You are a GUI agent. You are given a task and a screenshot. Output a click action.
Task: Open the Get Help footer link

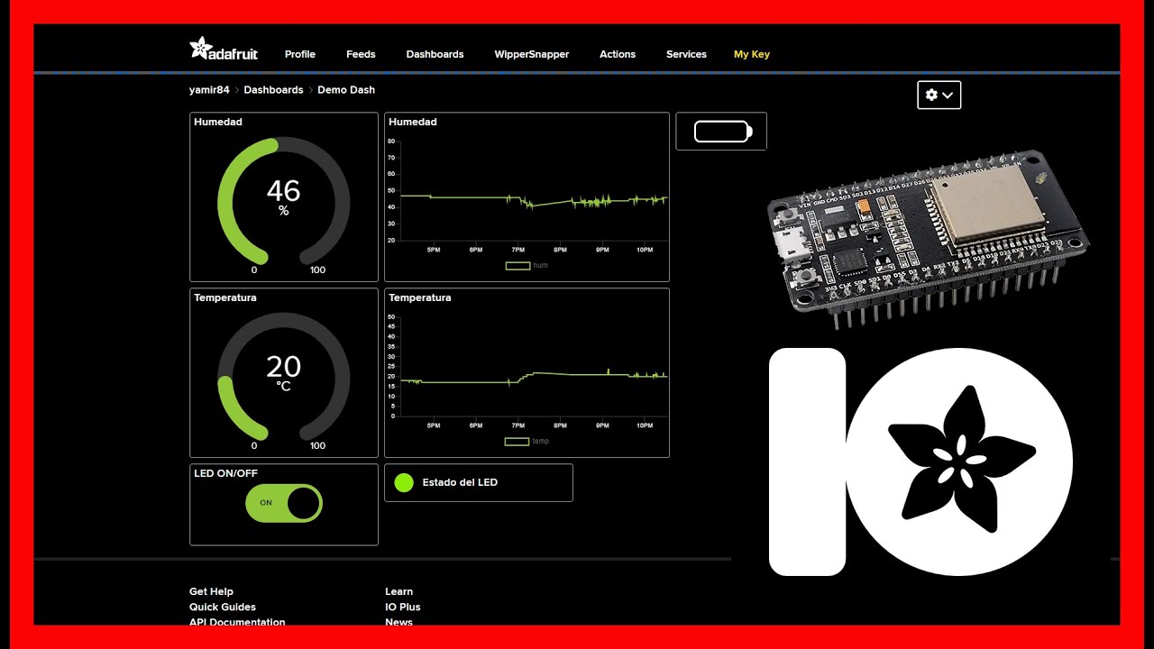211,591
